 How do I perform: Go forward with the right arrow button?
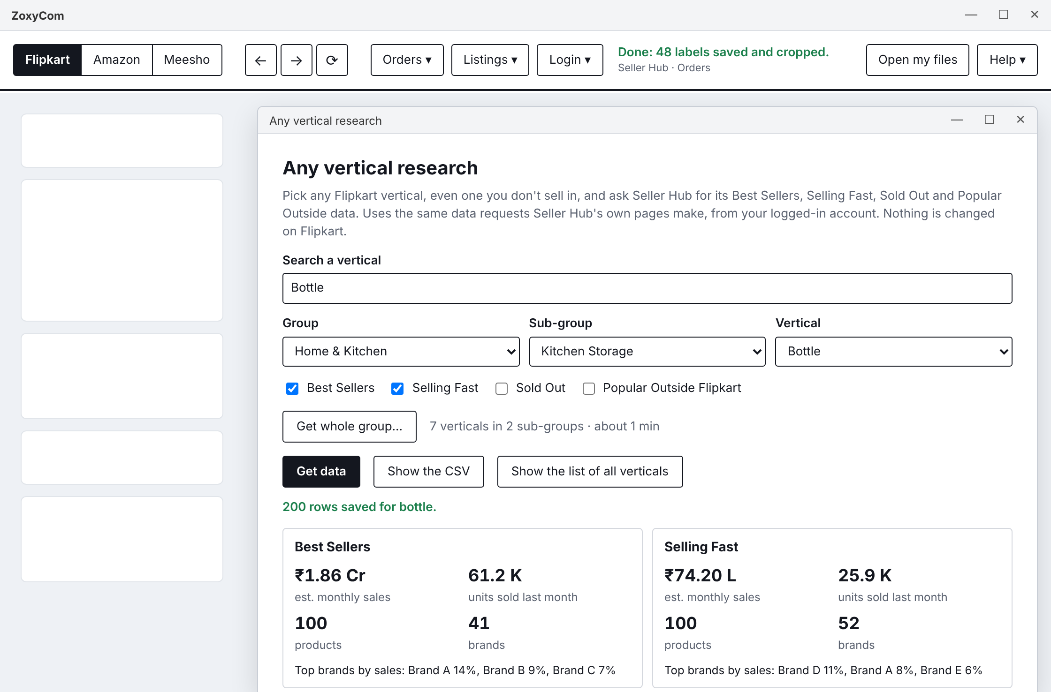[x=296, y=60]
